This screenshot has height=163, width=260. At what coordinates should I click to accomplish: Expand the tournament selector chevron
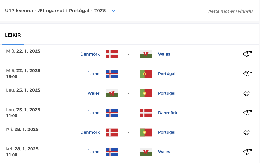click(113, 11)
